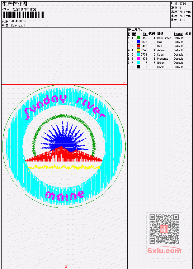Click the Blue color swatch in row 2
This screenshot has height=269, width=193.
click(x=139, y=42)
